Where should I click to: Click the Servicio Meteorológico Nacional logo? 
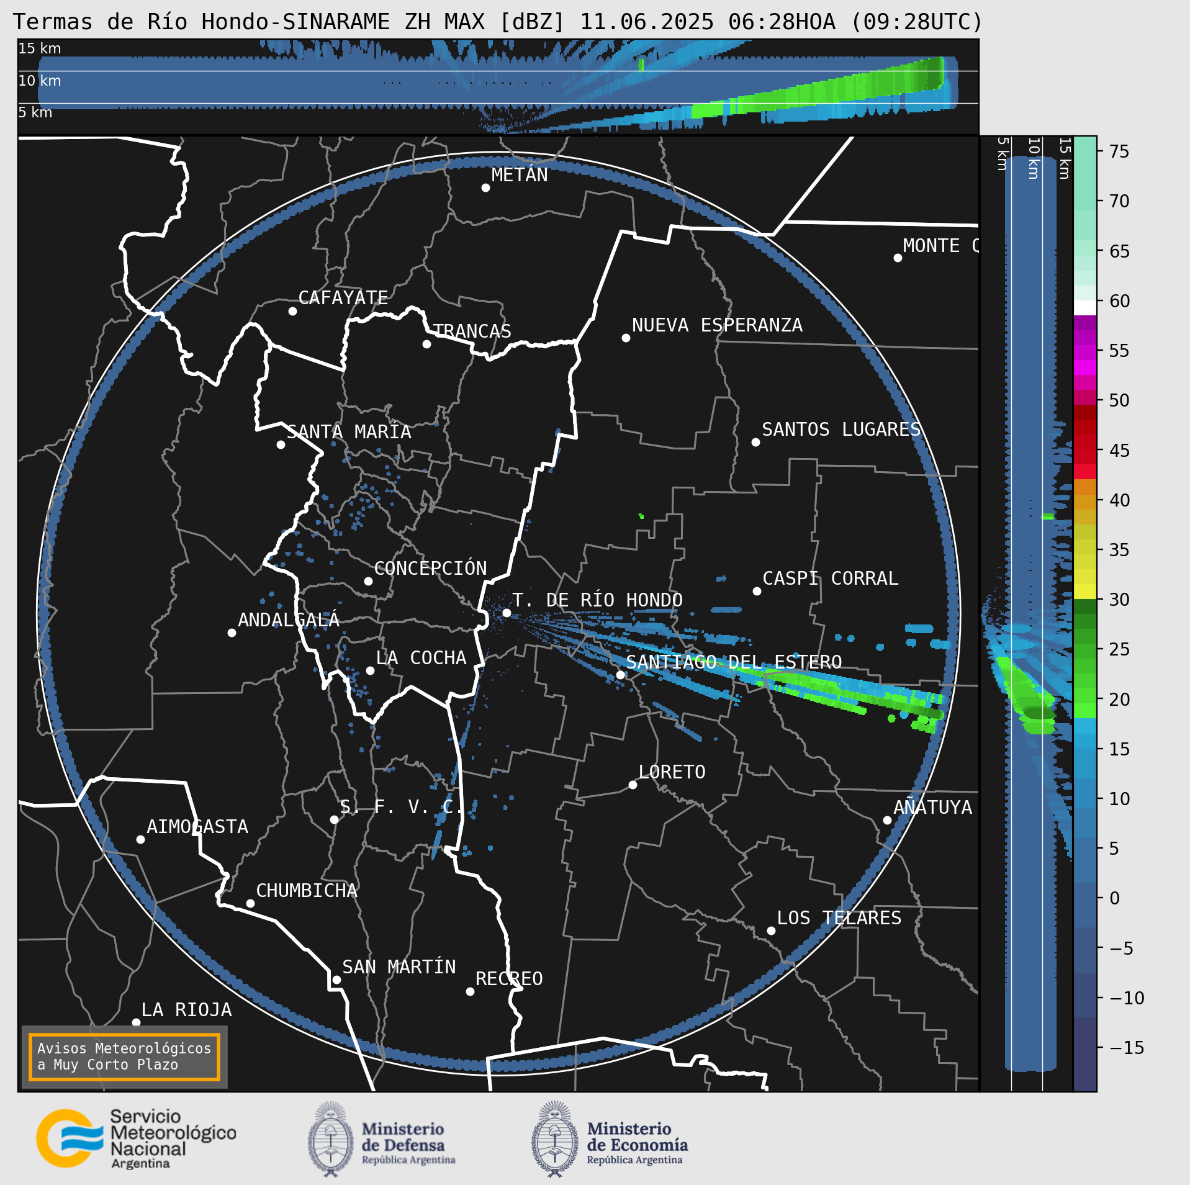coord(136,1138)
